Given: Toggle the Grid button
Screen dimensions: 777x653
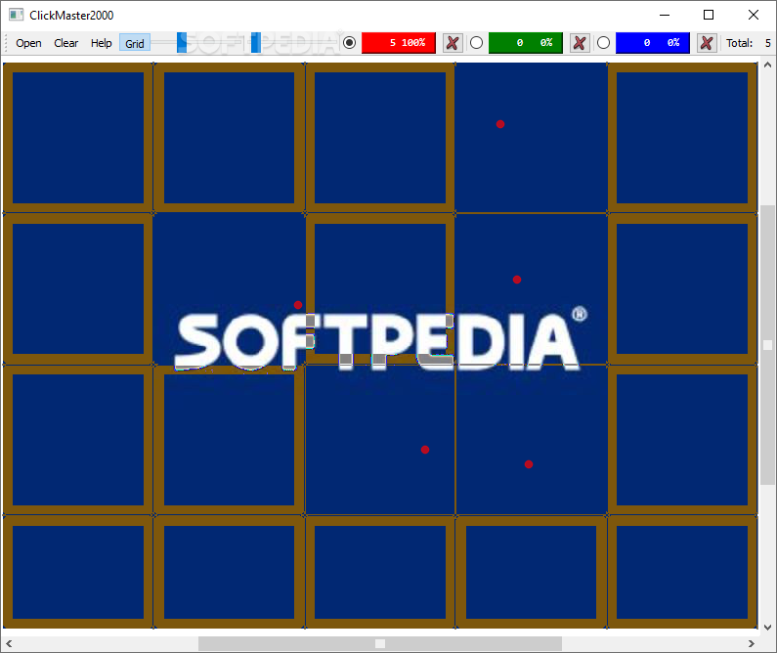Looking at the screenshot, I should click(x=134, y=43).
